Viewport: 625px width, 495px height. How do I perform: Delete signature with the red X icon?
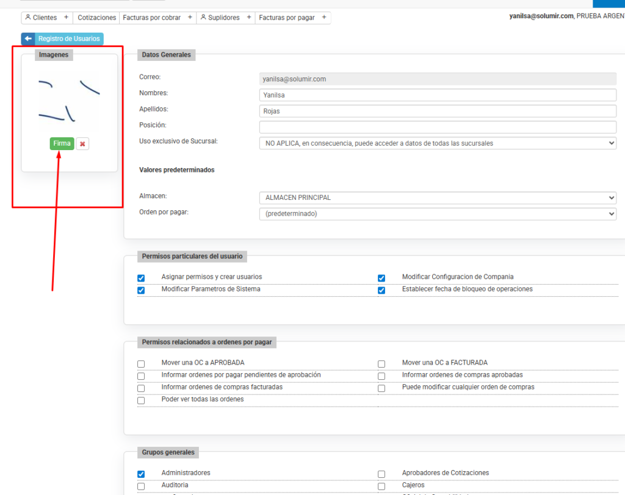[x=82, y=144]
